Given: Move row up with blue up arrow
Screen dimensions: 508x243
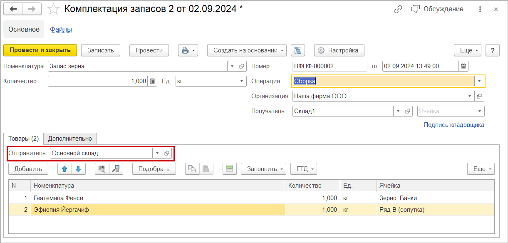Looking at the screenshot, I should click(64, 169).
